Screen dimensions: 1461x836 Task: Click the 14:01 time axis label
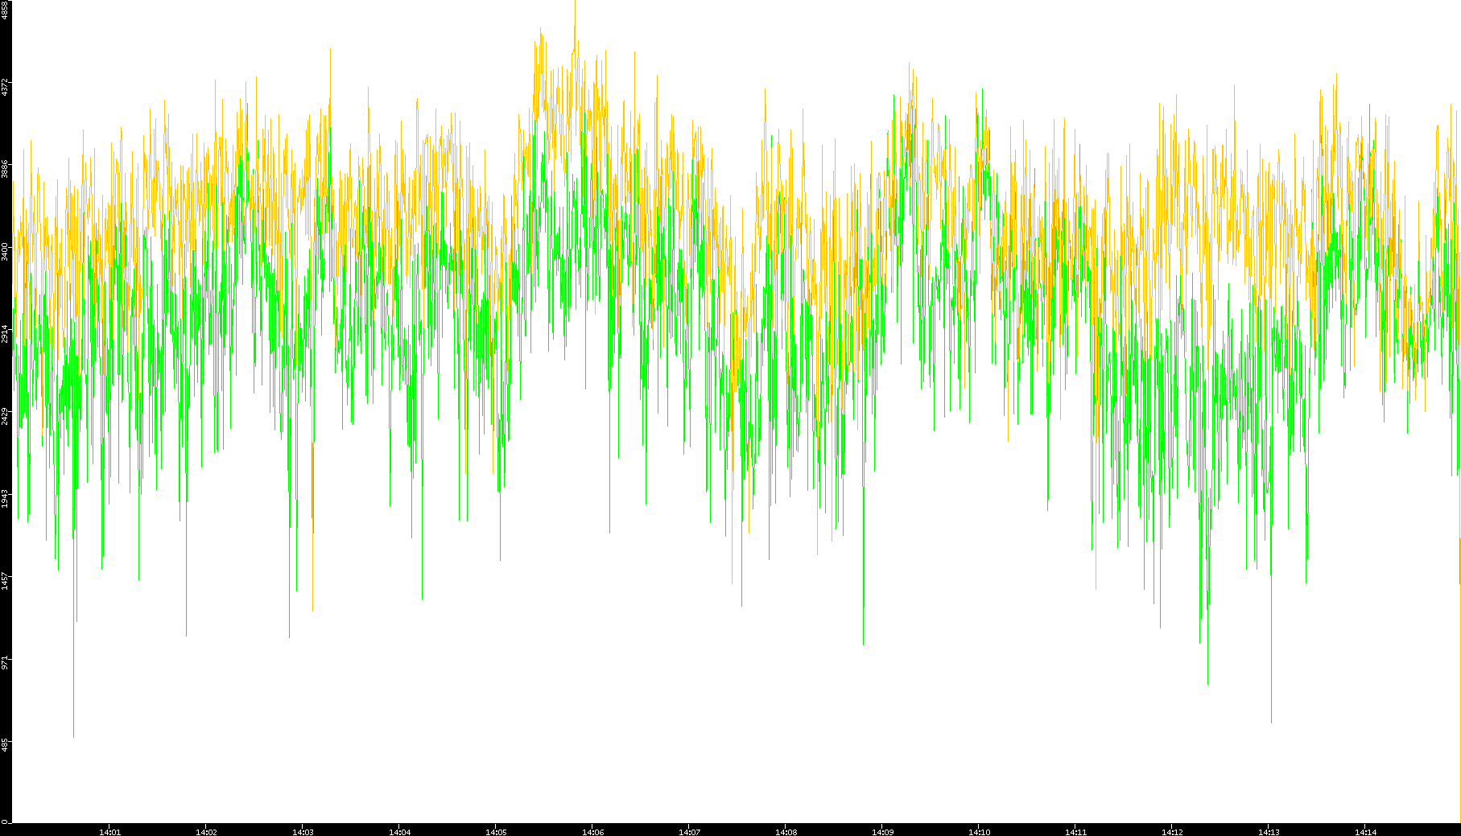coord(109,832)
